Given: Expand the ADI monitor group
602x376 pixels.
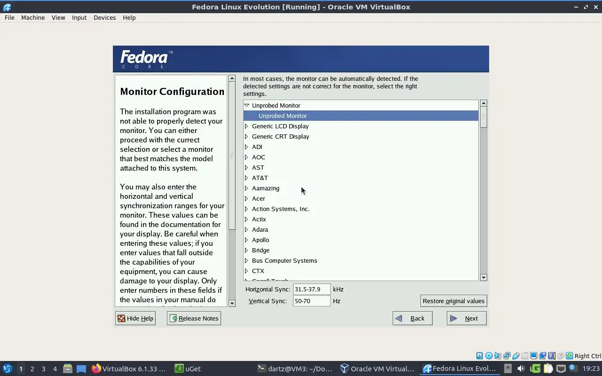Looking at the screenshot, I should point(246,147).
